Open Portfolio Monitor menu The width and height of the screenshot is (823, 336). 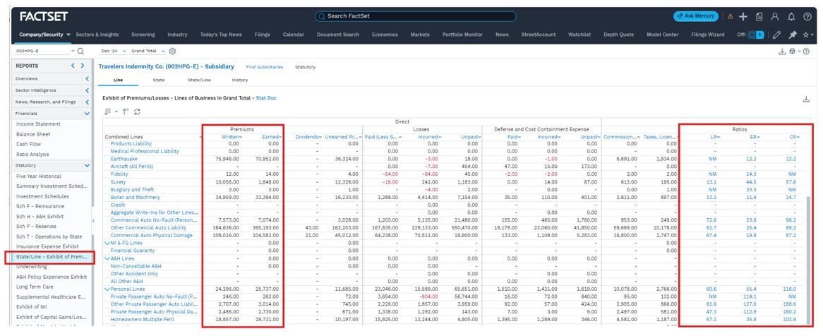[x=462, y=35]
